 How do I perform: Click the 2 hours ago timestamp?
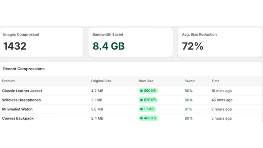pos(222,109)
